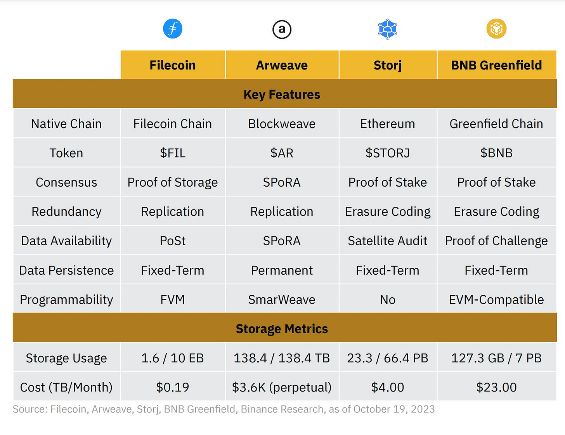Screen dimensions: 565x435
Task: Click the Filecoin Chain cell
Action: click(173, 123)
